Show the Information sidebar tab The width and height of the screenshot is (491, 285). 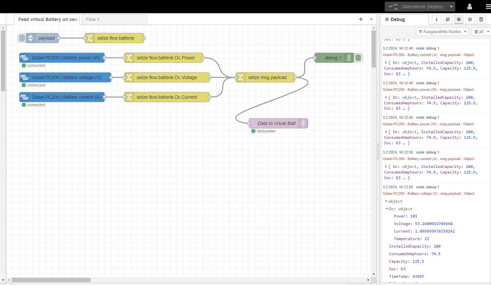(436, 19)
